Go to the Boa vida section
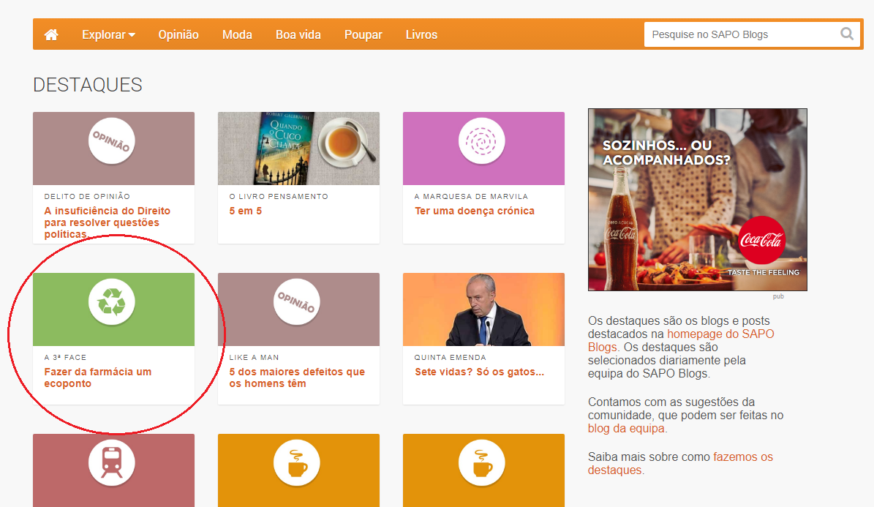This screenshot has height=507, width=874. point(298,34)
